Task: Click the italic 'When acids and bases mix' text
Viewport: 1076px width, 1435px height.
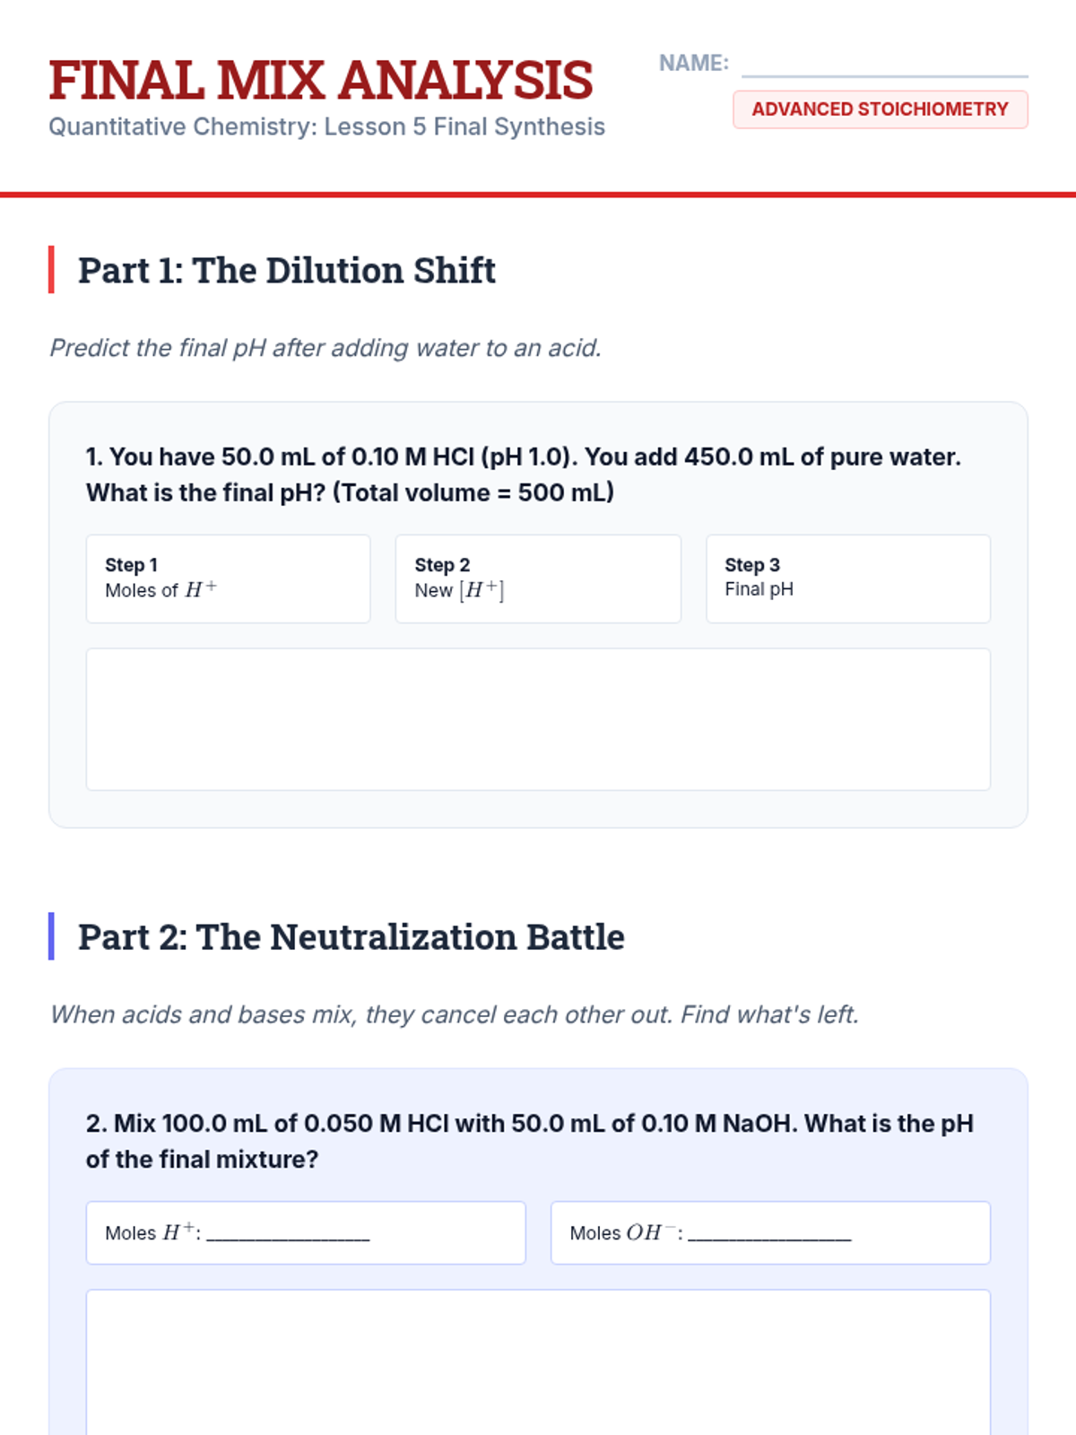Action: tap(454, 1014)
